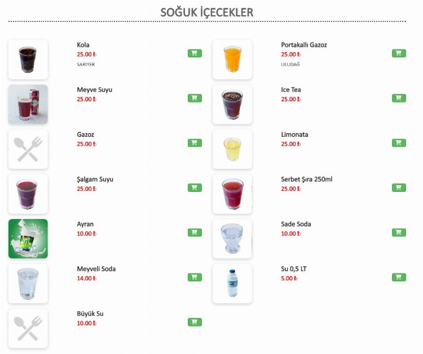
Task: Click the cart icon for Gazoz
Action: click(x=195, y=143)
